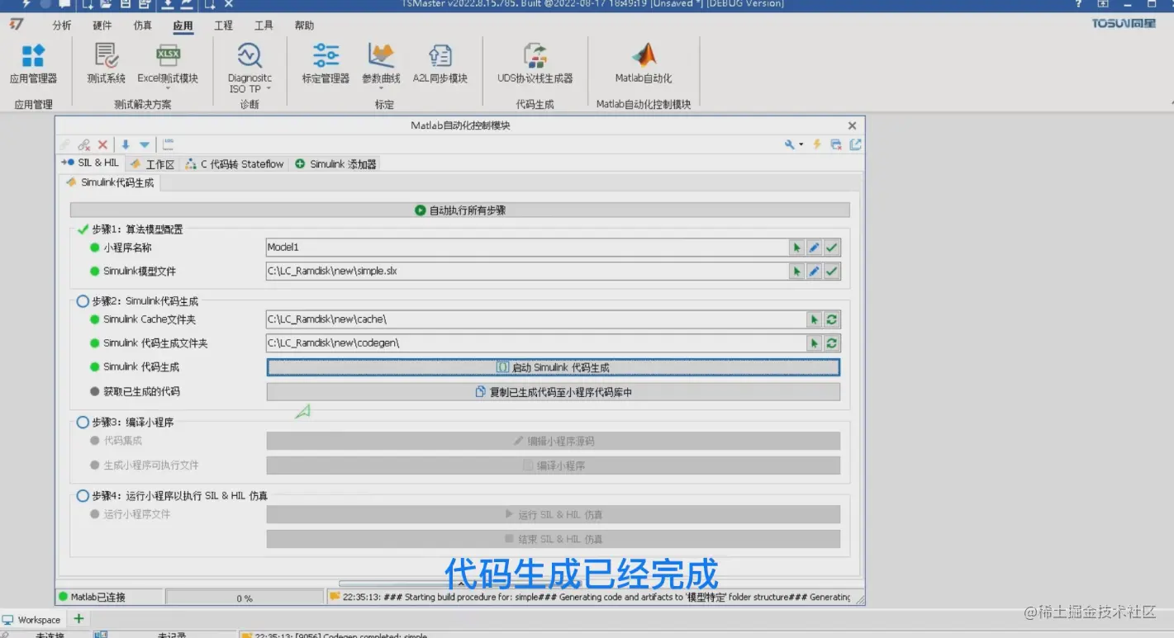
Task: Open the wrench settings dropdown
Action: point(794,144)
